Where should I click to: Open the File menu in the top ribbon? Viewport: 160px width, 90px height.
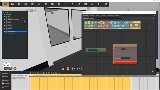point(12,4)
